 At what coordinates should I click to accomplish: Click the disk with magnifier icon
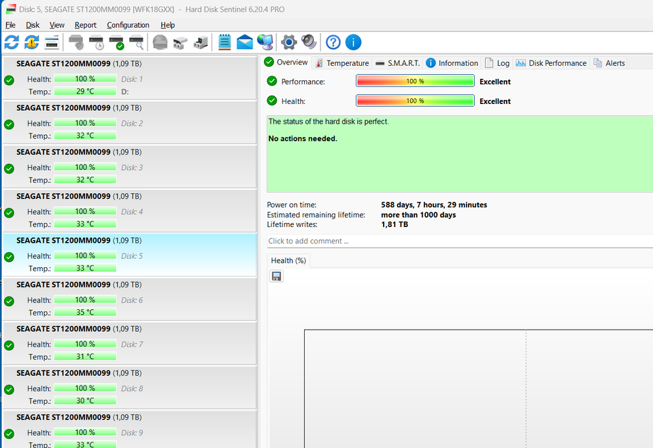[x=137, y=42]
